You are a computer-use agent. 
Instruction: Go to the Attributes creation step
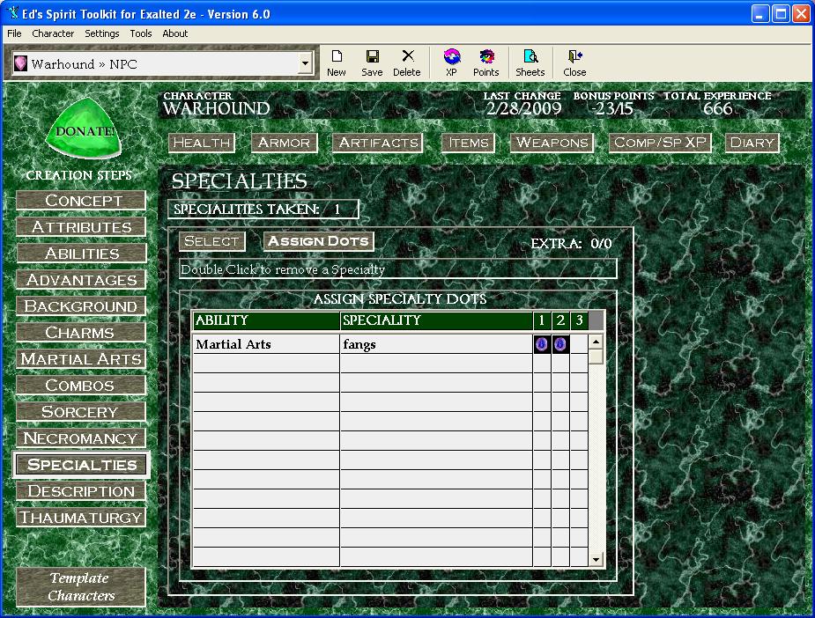pyautogui.click(x=81, y=227)
